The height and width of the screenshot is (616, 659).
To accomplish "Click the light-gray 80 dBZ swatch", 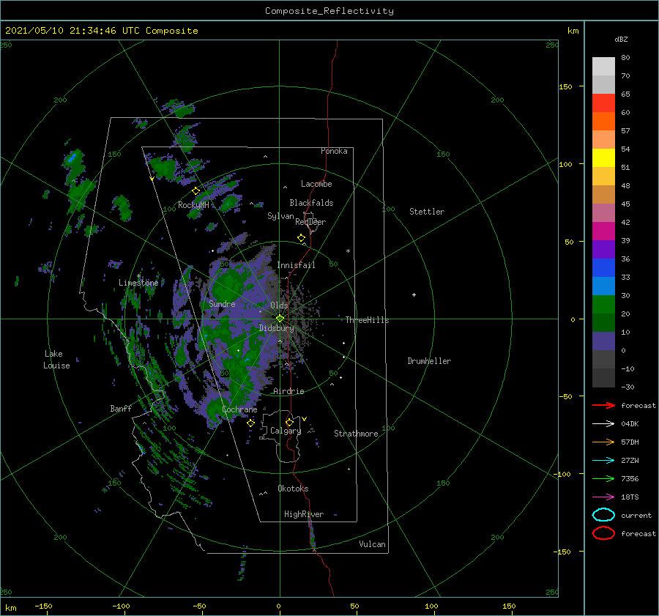I will [x=603, y=67].
